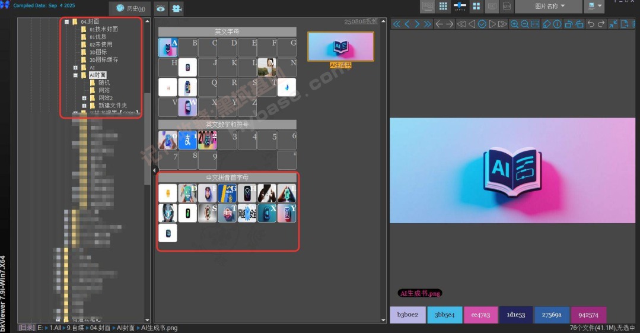Click the double-triangle fast-forward icon

point(502,24)
